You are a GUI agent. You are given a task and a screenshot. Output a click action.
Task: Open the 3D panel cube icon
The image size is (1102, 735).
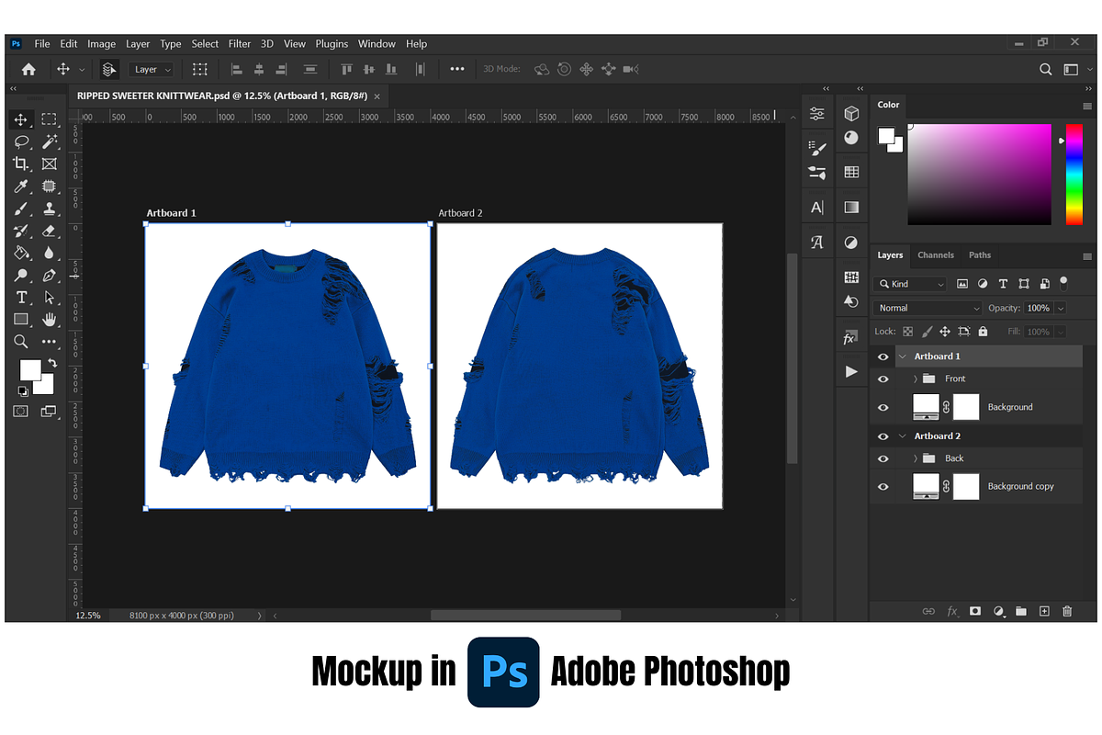pyautogui.click(x=851, y=113)
